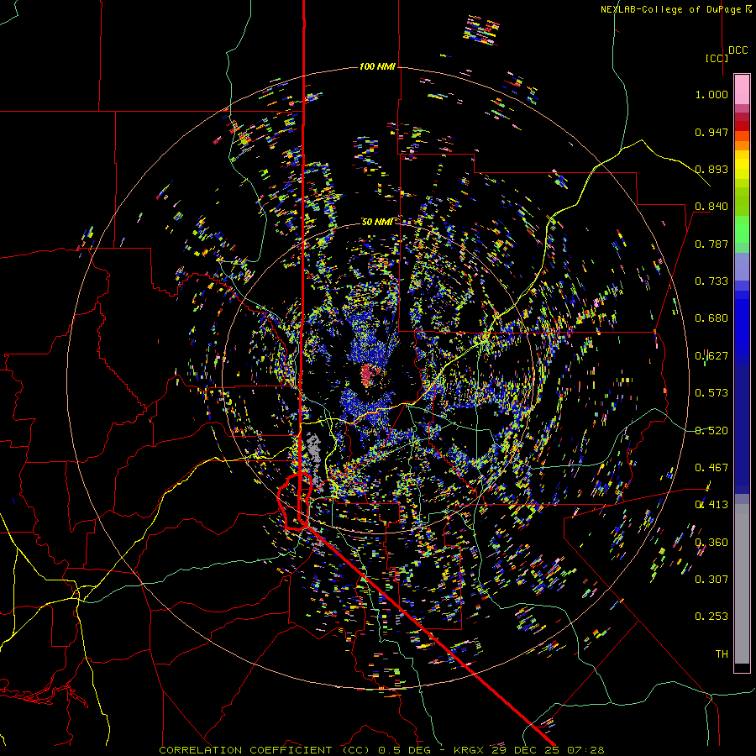Select the 0.253 legend value
Viewport: 756px width, 756px height.
coord(711,617)
